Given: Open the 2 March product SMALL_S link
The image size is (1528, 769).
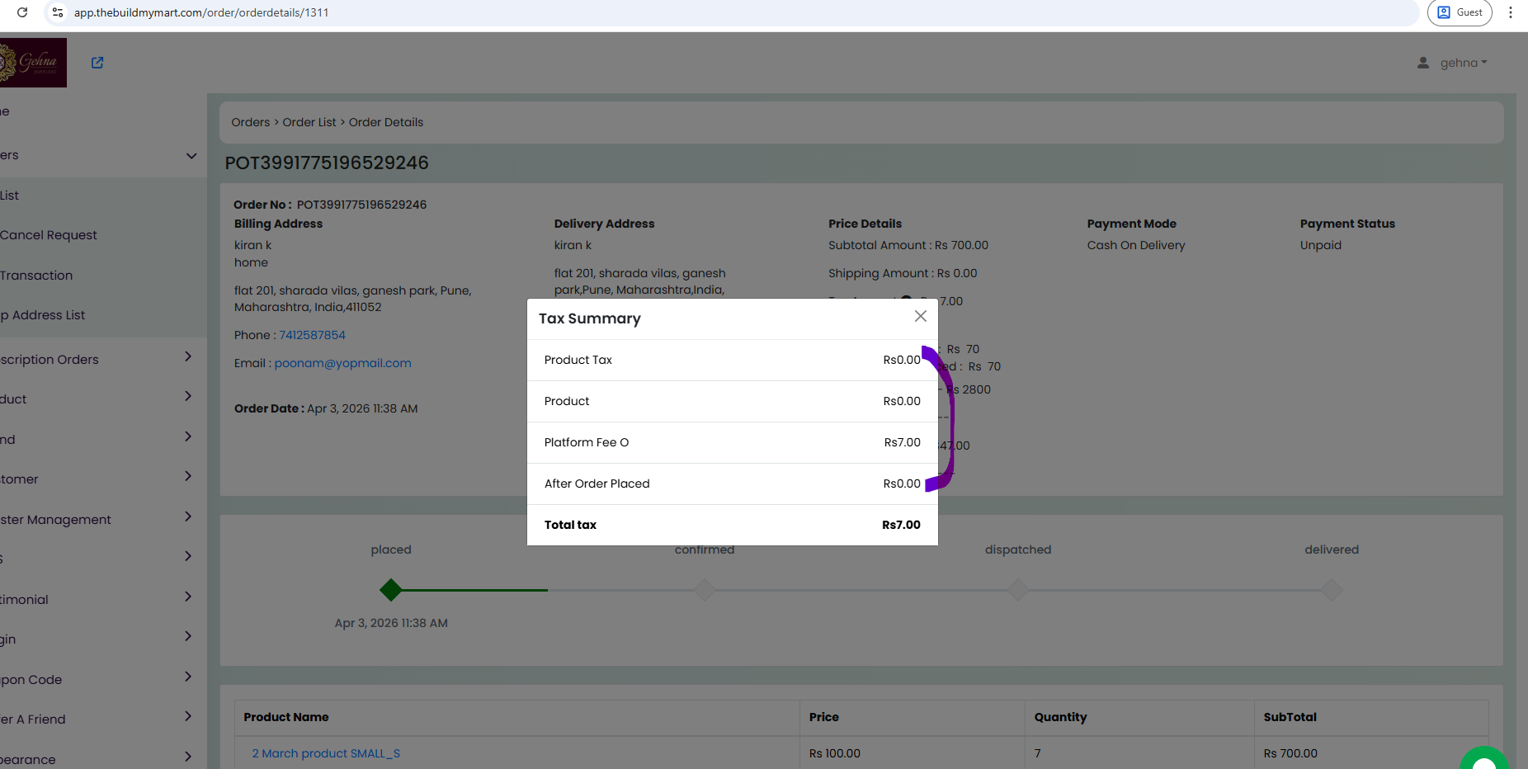Looking at the screenshot, I should tap(326, 753).
